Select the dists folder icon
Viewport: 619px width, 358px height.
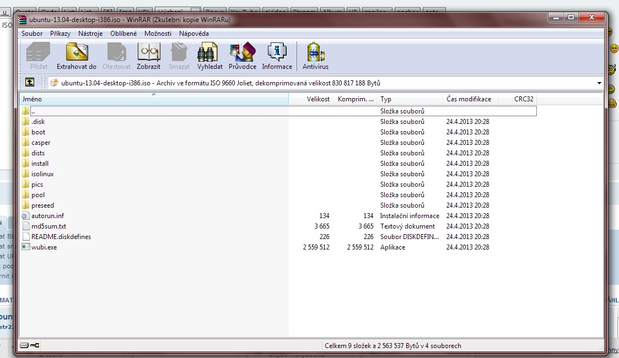[x=26, y=153]
